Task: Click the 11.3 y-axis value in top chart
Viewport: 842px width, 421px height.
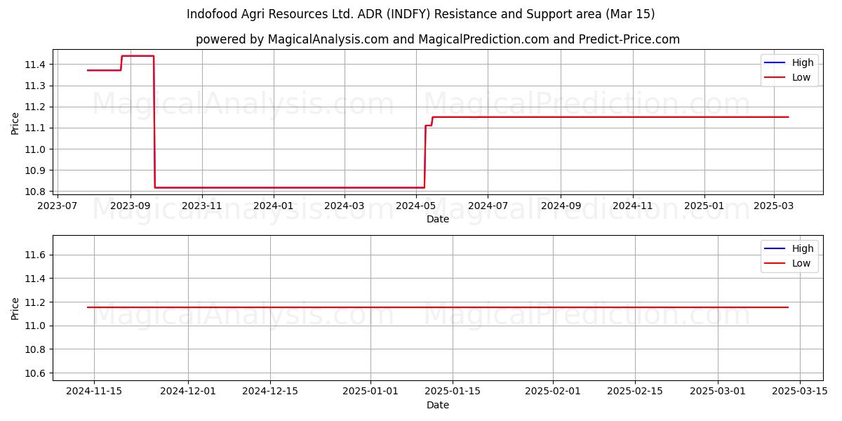Action: coord(36,86)
